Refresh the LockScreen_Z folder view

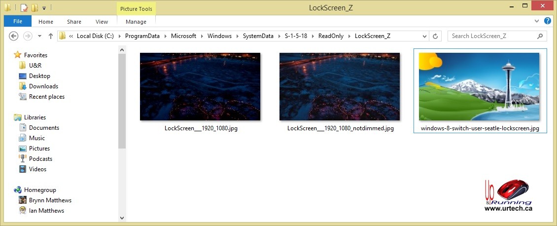click(x=435, y=36)
